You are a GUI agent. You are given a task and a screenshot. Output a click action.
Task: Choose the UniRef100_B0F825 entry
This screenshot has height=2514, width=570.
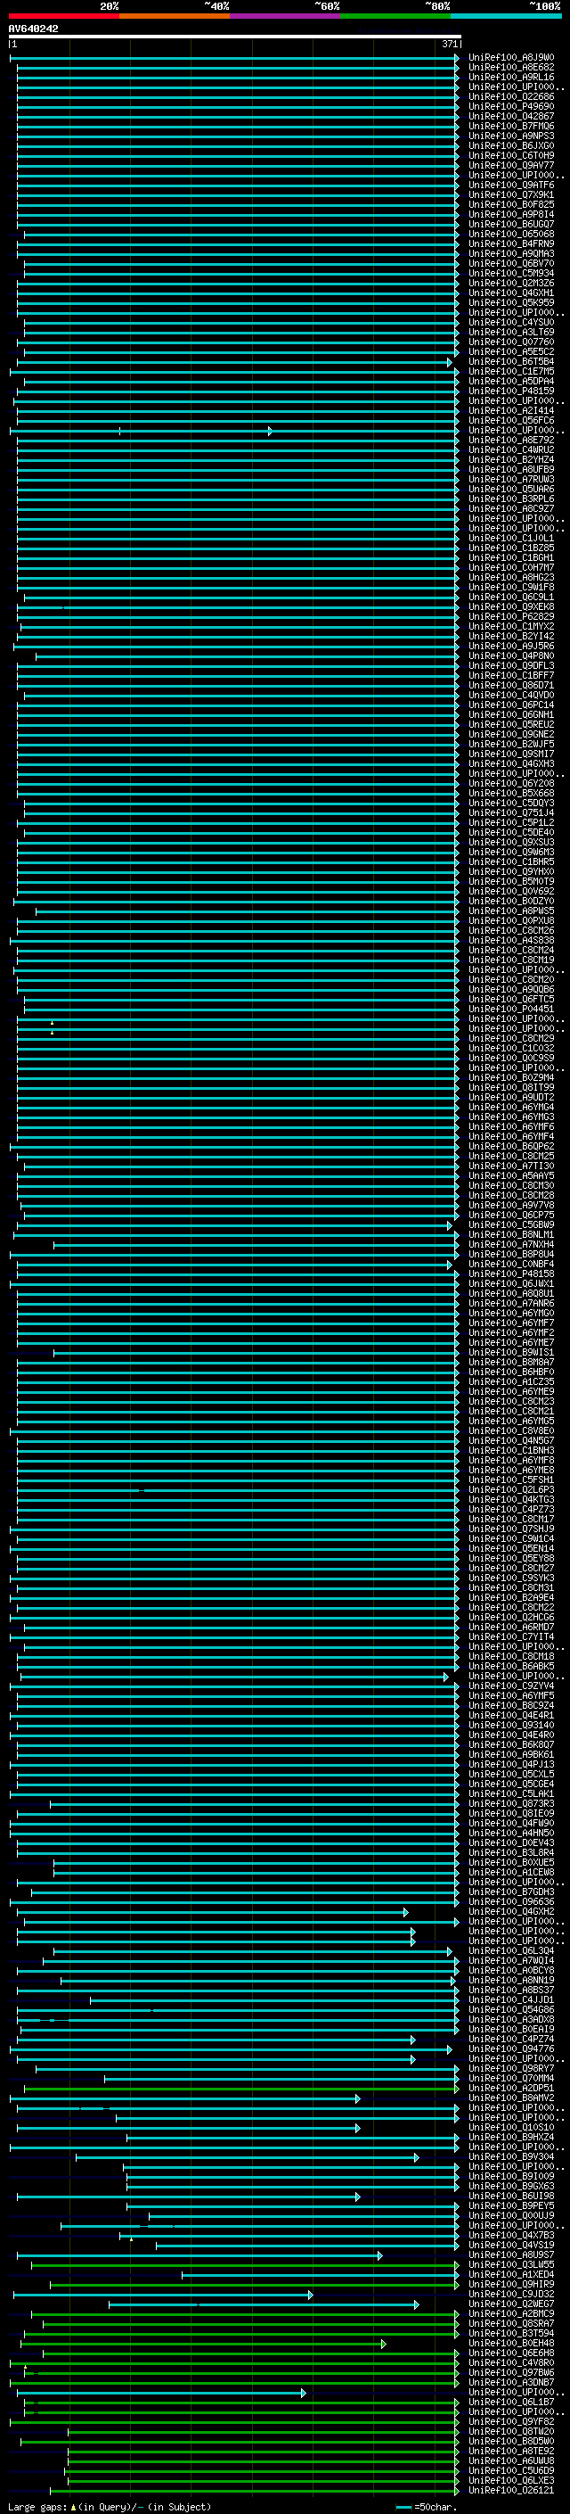[511, 204]
